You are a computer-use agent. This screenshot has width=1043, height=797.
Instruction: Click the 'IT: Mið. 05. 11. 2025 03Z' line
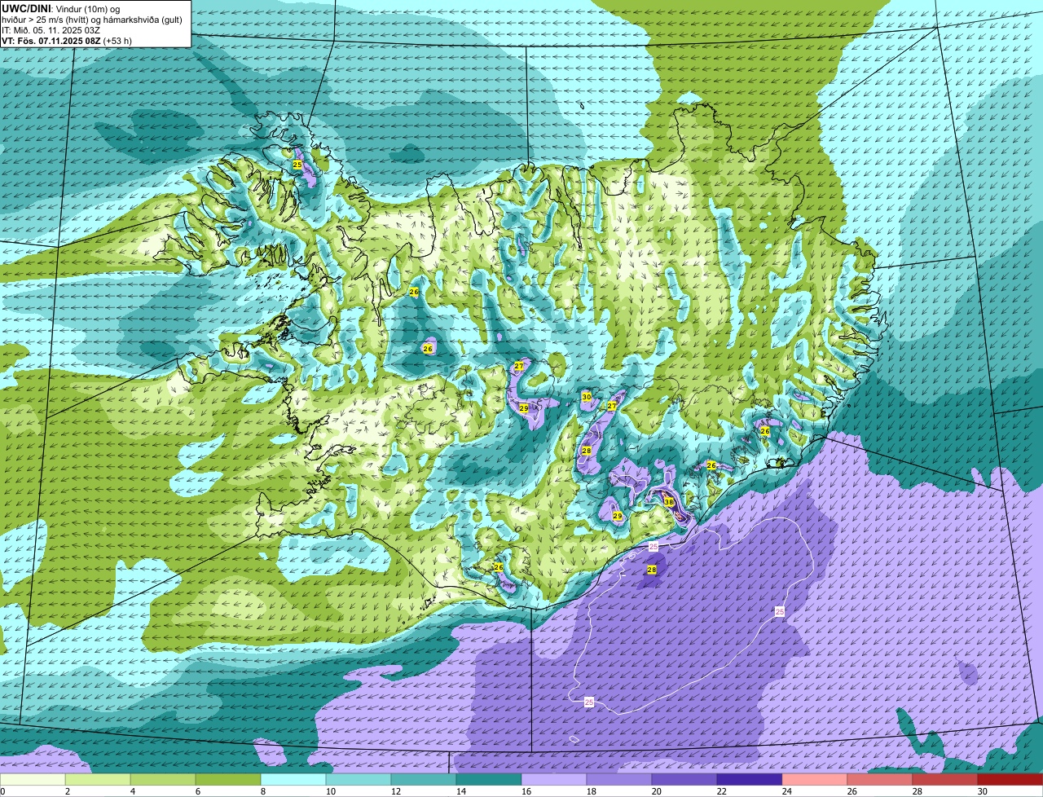click(51, 30)
